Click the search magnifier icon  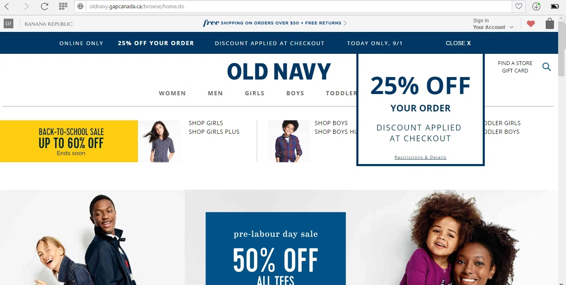click(547, 67)
